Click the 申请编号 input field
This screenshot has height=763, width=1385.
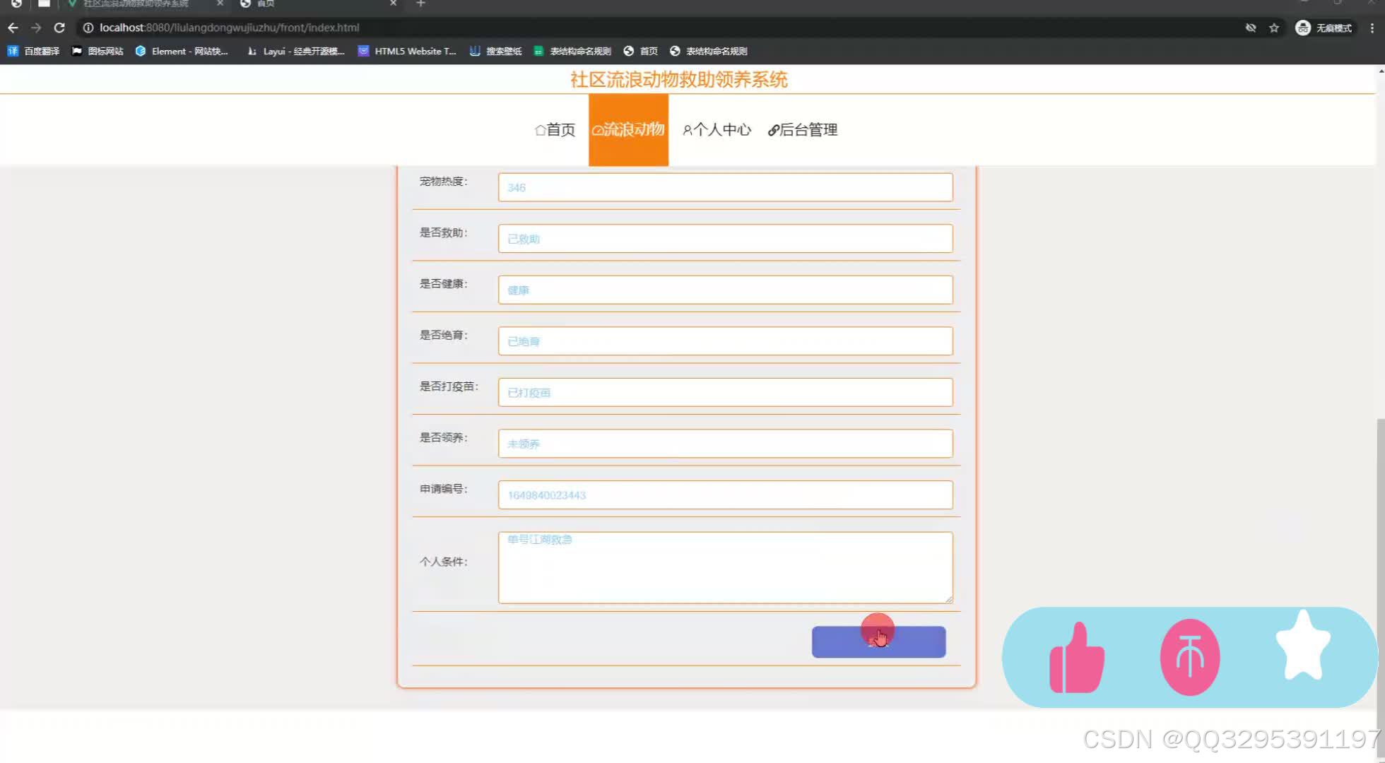pyautogui.click(x=725, y=495)
